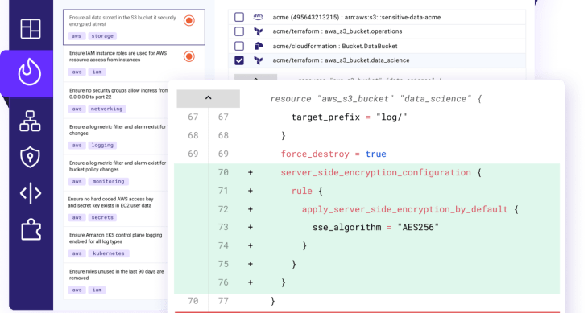Click the kubernetes tag

click(109, 253)
